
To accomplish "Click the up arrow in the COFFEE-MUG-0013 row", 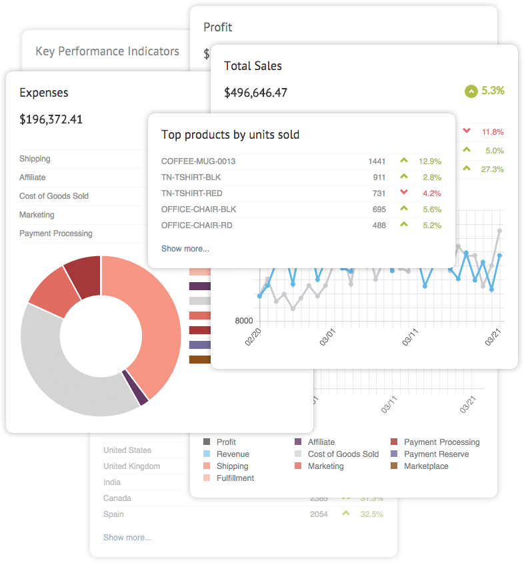I will point(403,161).
